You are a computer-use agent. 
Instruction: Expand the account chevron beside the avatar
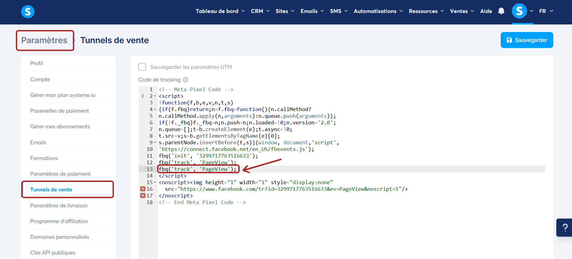[x=532, y=11]
